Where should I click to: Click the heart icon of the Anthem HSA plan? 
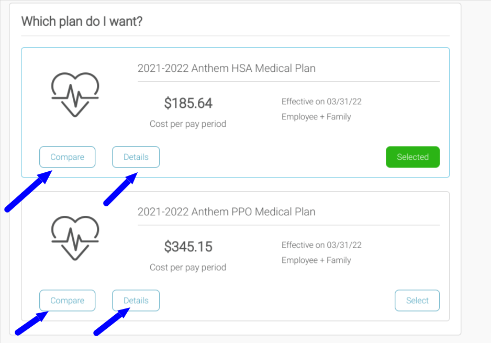(x=75, y=94)
